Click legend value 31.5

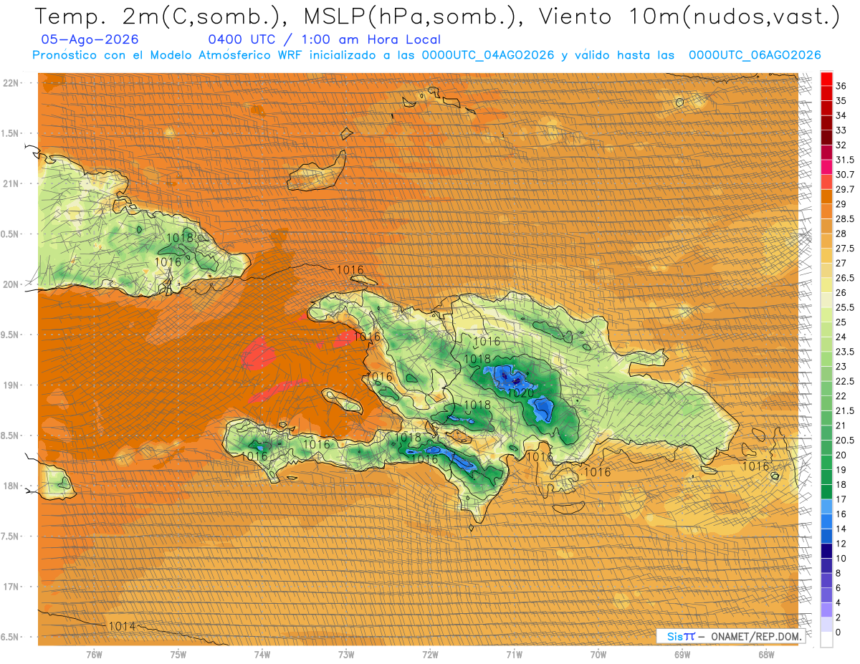(845, 160)
